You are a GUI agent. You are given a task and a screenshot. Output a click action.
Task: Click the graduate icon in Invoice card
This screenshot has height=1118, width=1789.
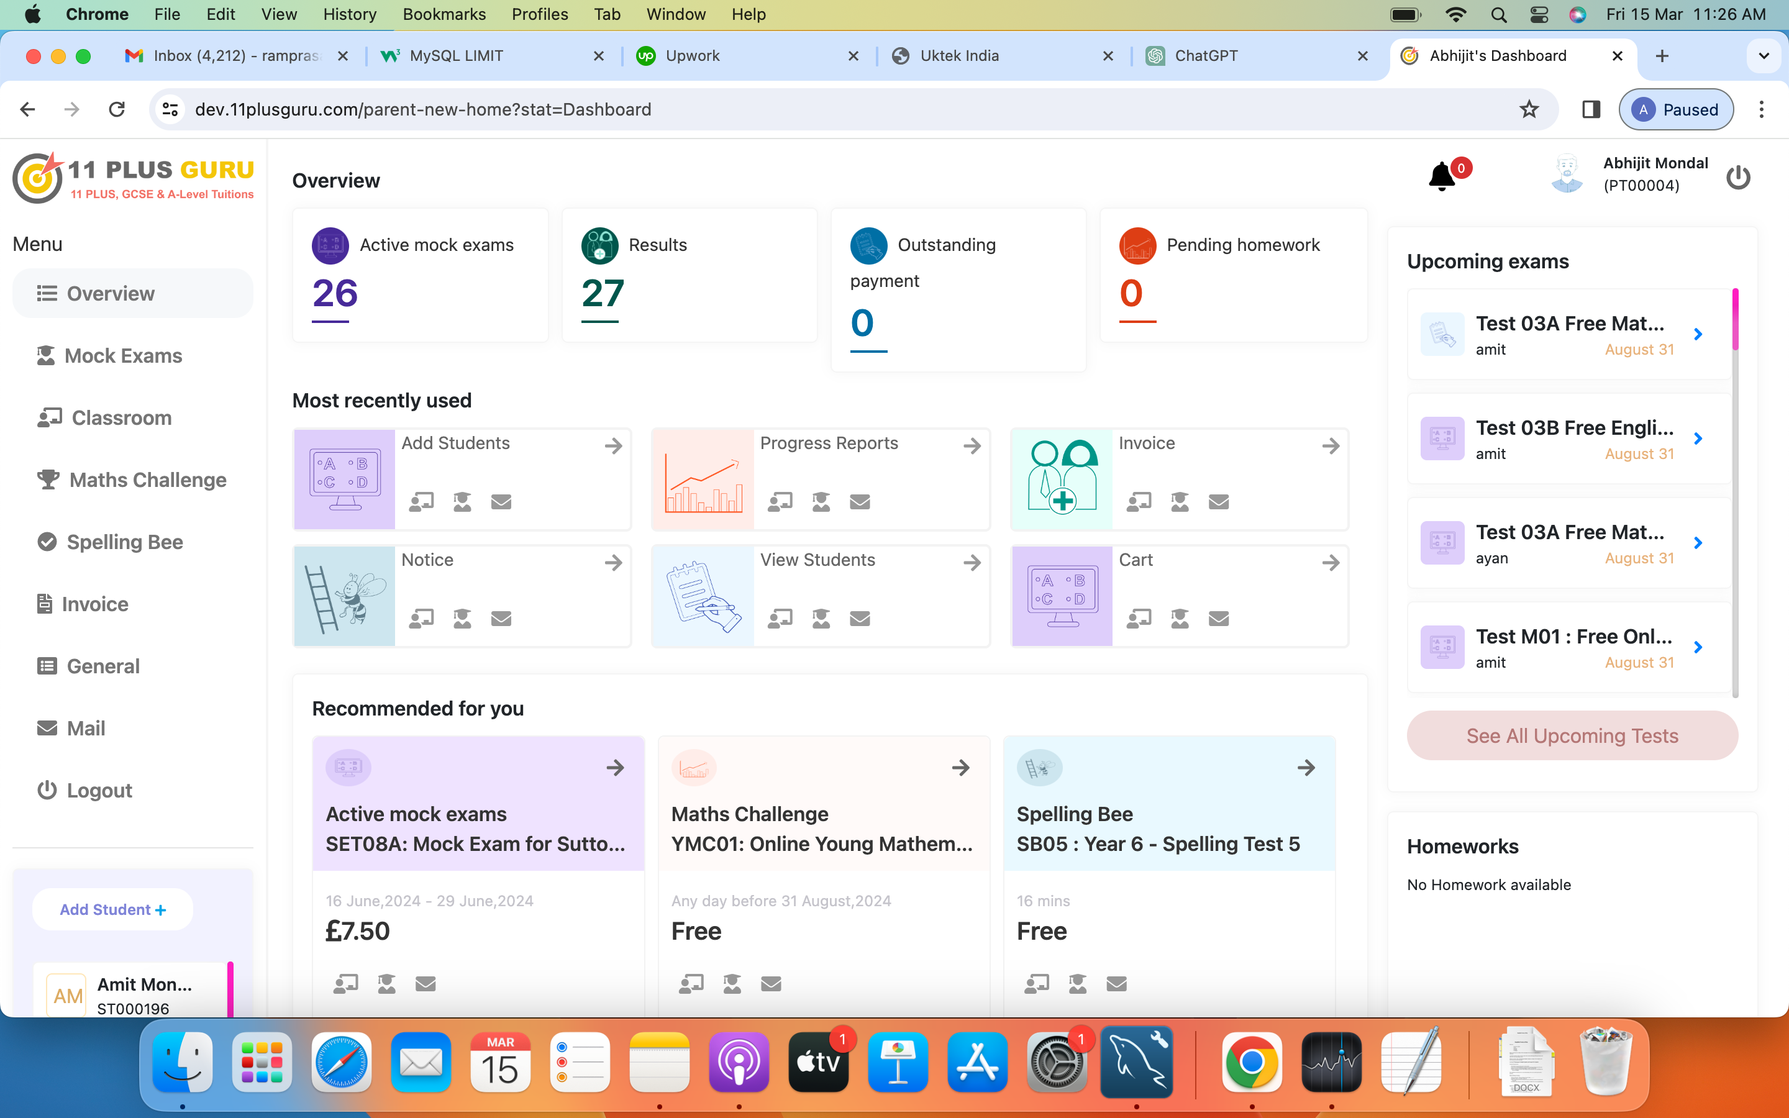(1180, 502)
